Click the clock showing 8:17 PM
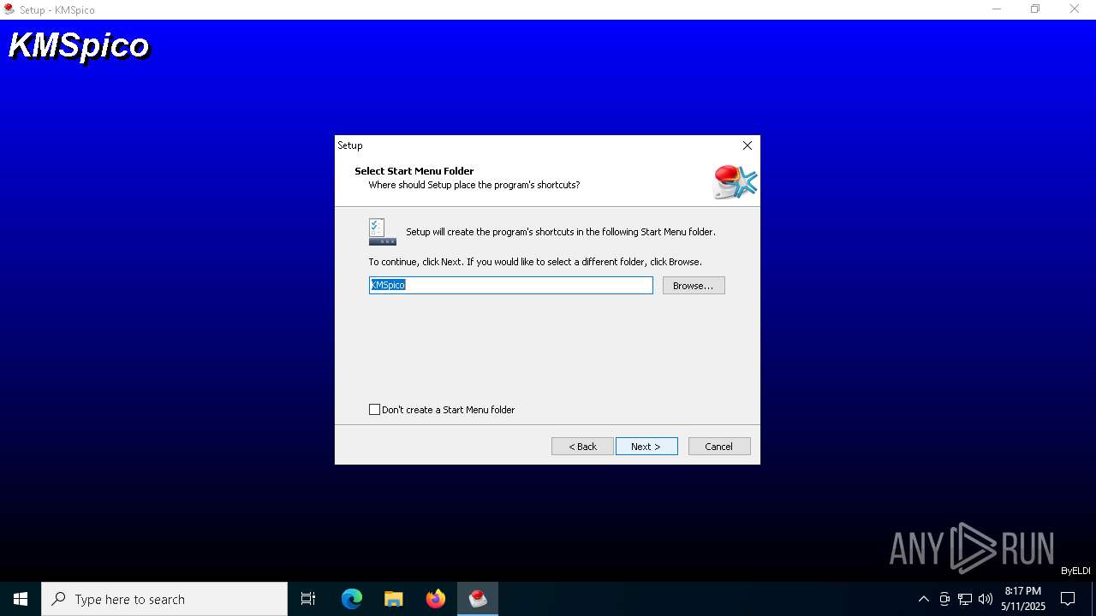The width and height of the screenshot is (1096, 616). [1023, 599]
